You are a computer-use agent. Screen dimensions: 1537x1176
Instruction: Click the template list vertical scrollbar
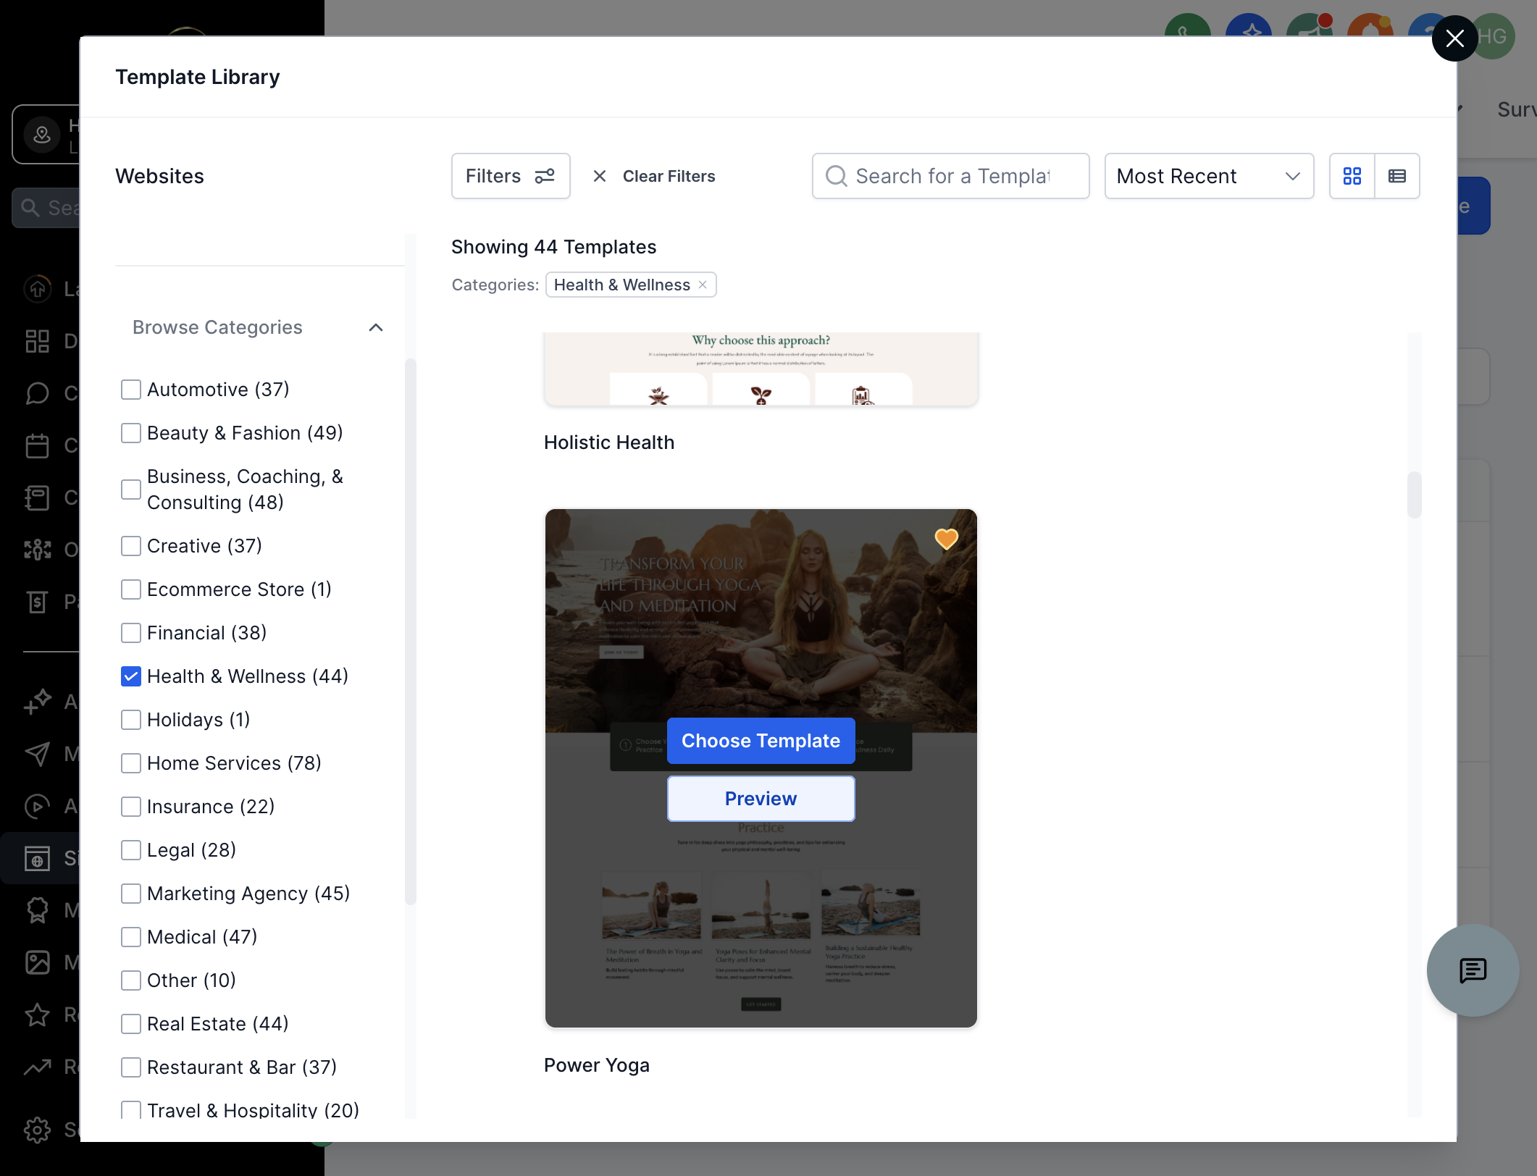[x=1415, y=495]
